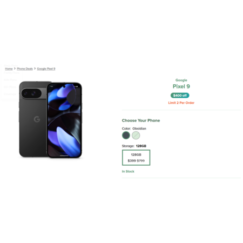
Task: Select the Obsidian color swatch
Action: coord(126,135)
